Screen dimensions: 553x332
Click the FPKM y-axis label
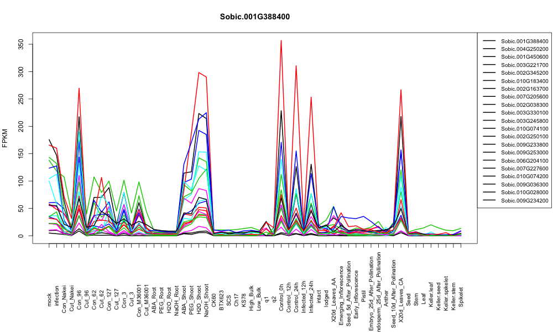click(4, 138)
